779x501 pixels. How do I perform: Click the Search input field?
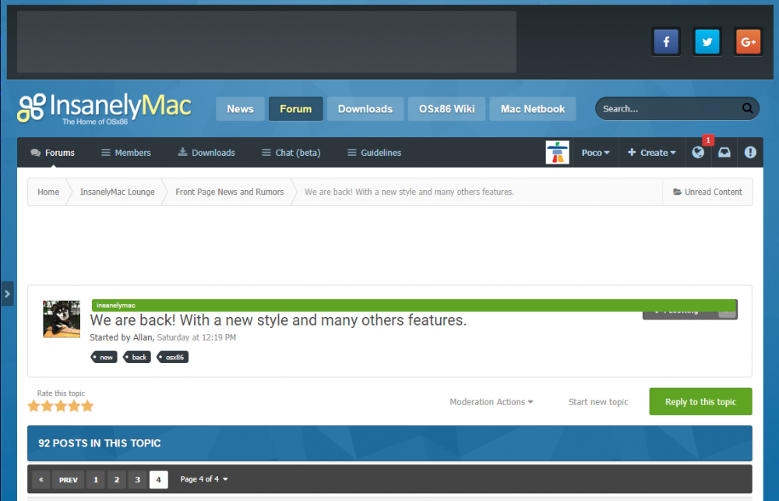tap(668, 108)
